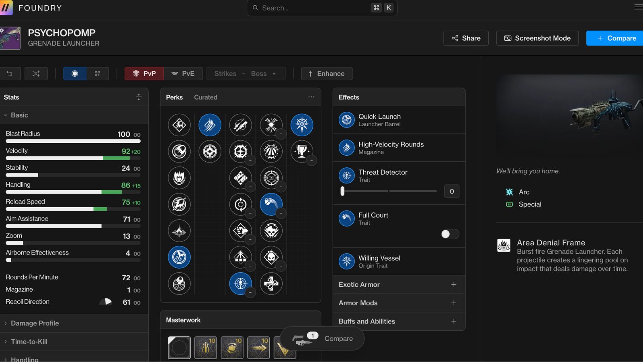643x362 pixels.
Task: Pick the velocity arrow masterwork tier 10
Action: 258,348
